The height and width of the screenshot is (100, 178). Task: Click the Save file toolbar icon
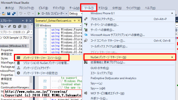(9, 14)
